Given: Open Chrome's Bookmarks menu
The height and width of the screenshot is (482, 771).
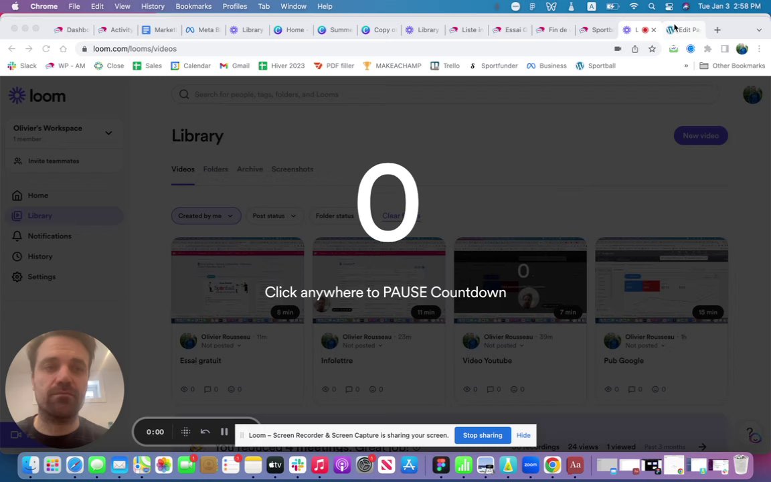Looking at the screenshot, I should click(x=193, y=7).
